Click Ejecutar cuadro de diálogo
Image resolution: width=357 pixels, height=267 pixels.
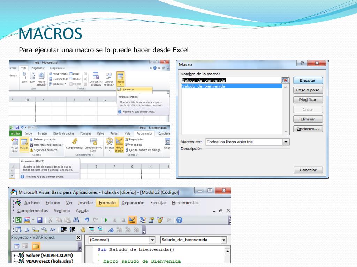click(x=143, y=150)
